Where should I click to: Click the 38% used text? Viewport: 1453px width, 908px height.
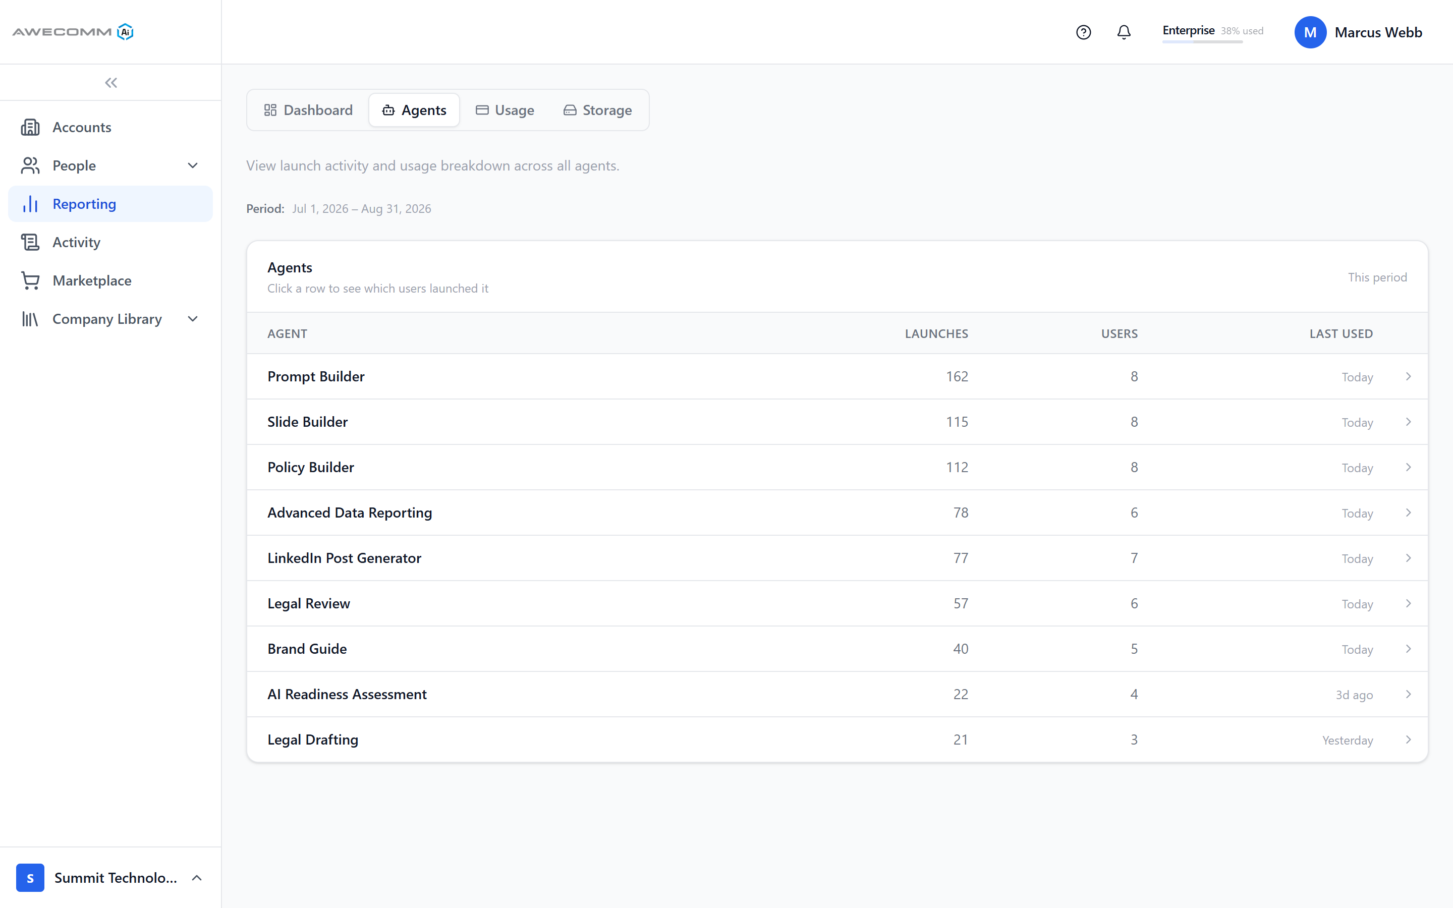coord(1242,31)
